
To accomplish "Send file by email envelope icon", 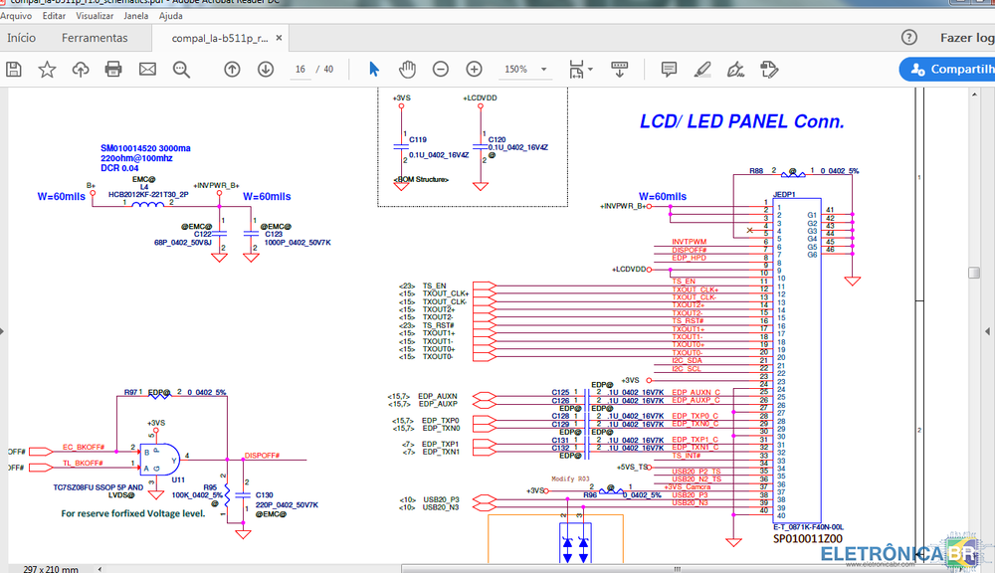I will click(147, 69).
